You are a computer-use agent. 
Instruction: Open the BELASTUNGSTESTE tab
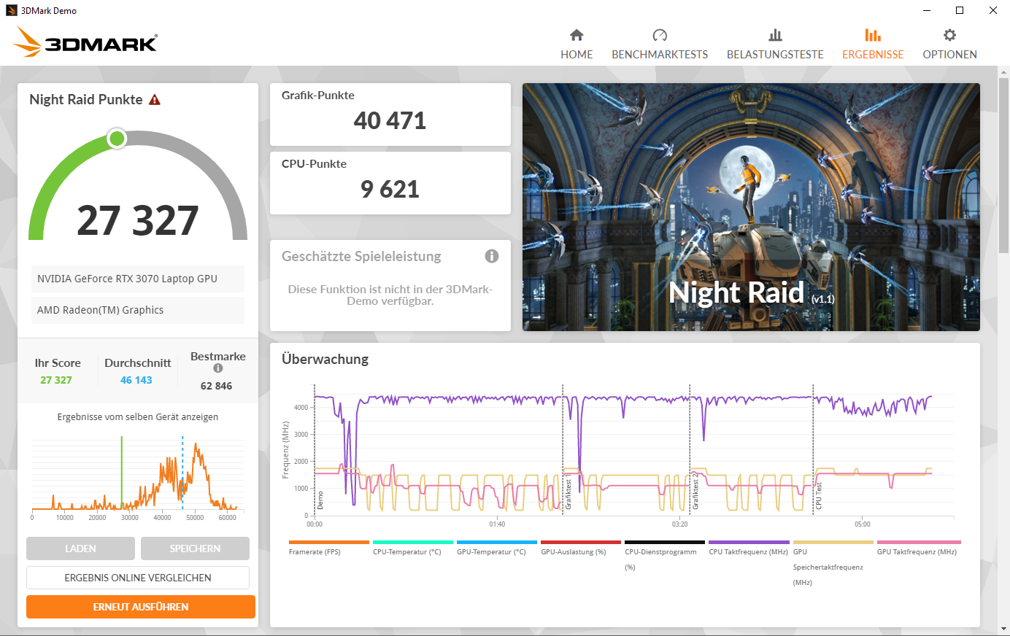tap(775, 44)
